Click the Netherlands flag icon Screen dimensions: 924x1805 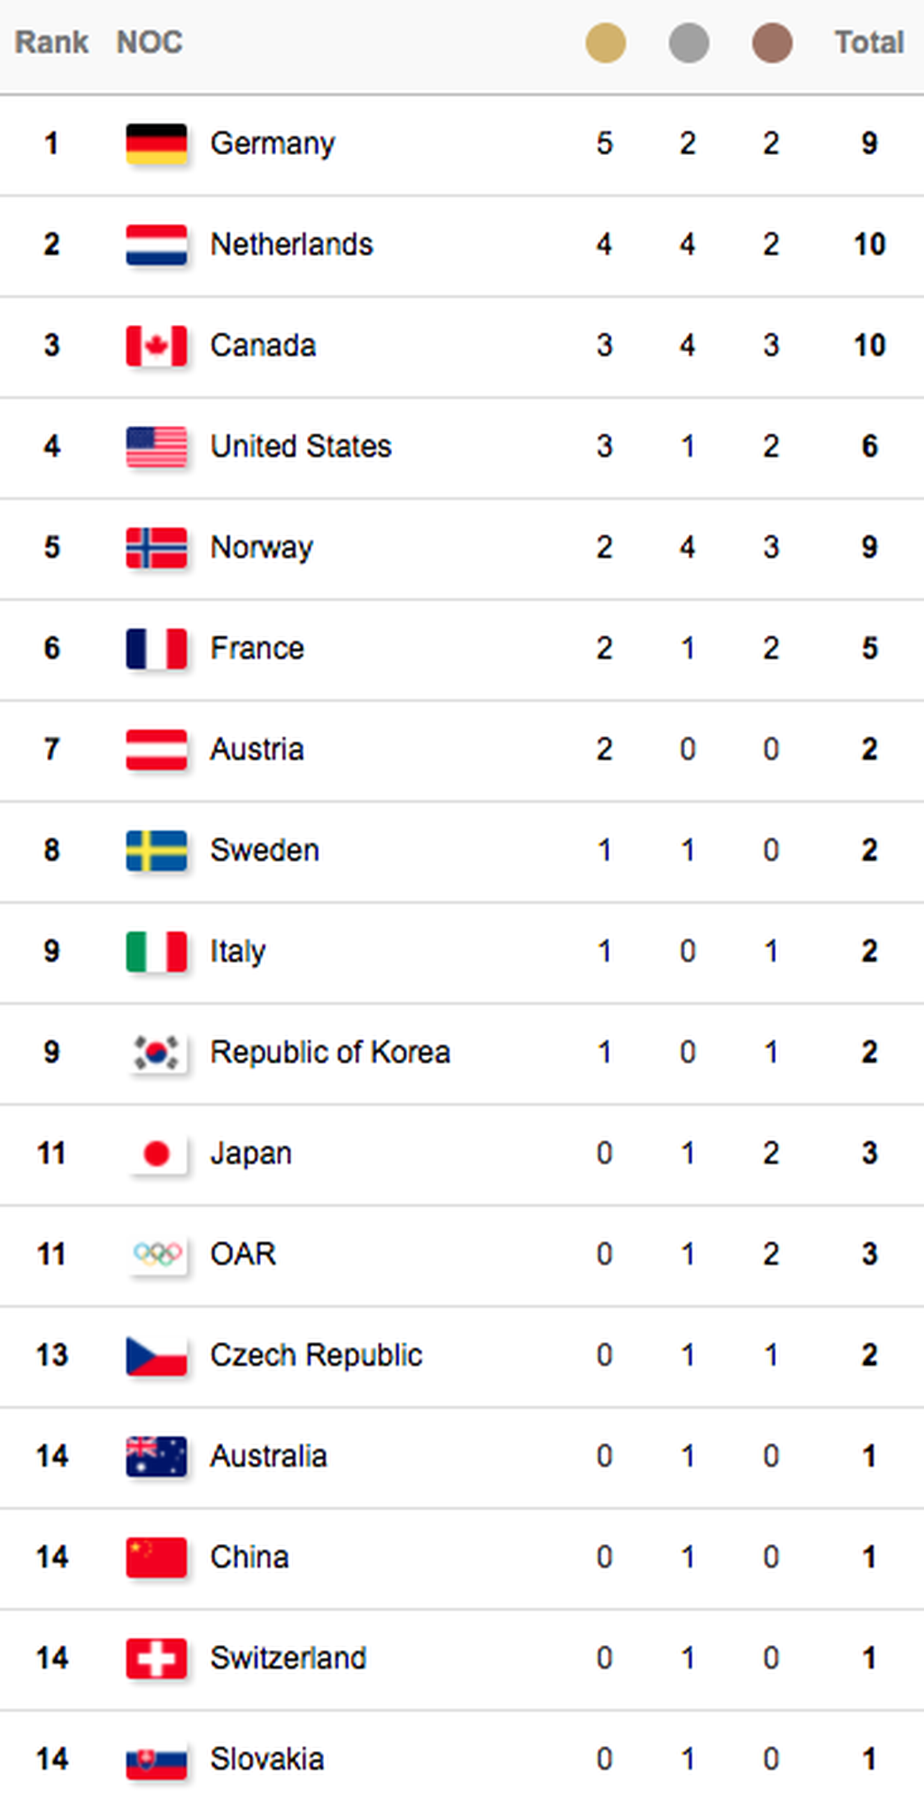(156, 245)
